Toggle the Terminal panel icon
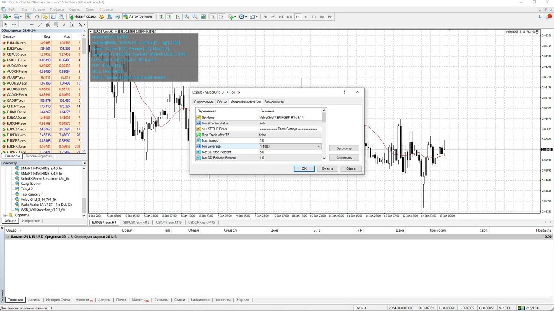The height and width of the screenshot is (311, 554). 53,17
